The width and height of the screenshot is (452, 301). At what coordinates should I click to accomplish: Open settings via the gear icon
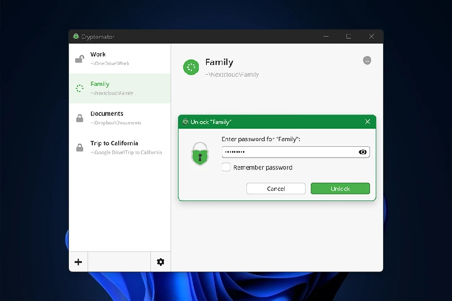160,262
